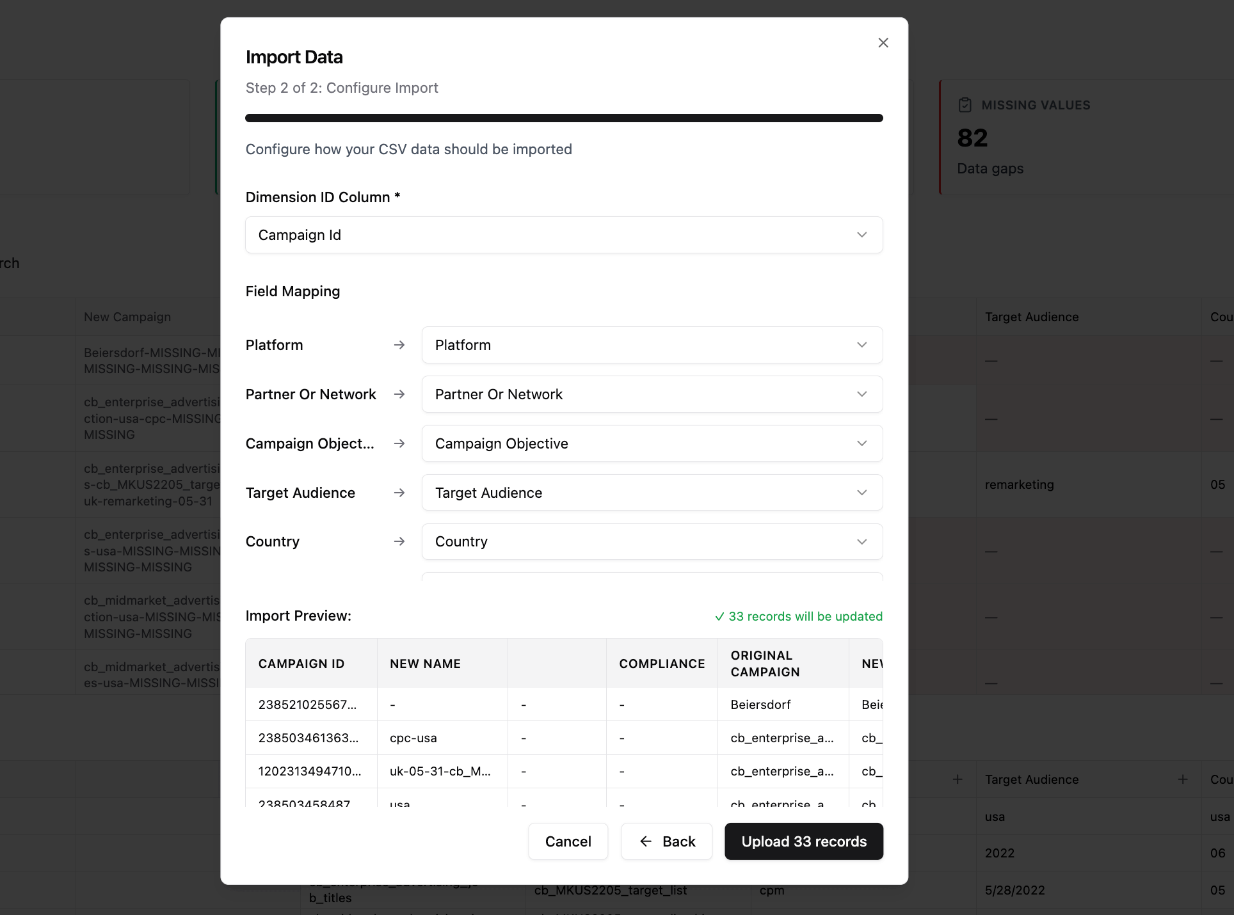
Task: Click the arrow icon beside Platform
Action: coord(399,345)
